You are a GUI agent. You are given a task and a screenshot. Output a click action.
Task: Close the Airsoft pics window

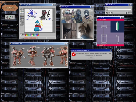(x=93, y=7)
